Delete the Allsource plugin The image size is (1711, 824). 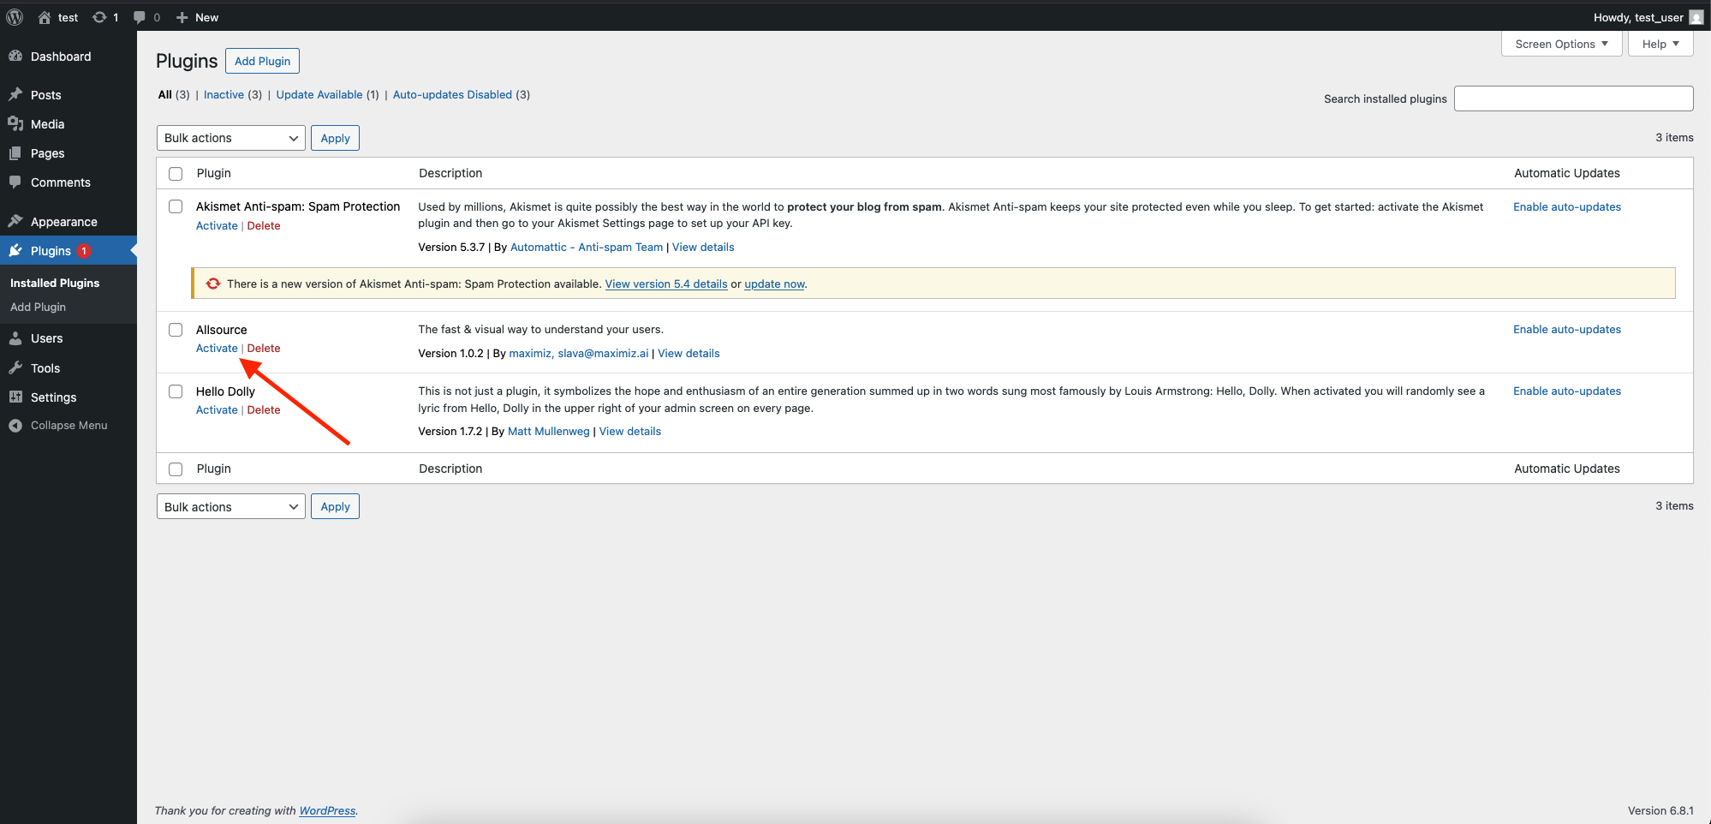coord(264,348)
